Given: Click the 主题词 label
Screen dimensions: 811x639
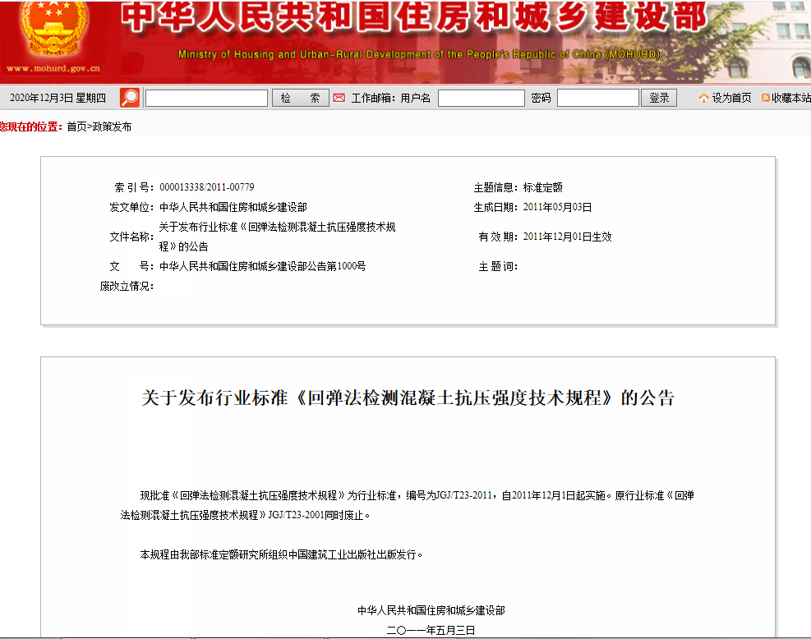Looking at the screenshot, I should pyautogui.click(x=498, y=266).
